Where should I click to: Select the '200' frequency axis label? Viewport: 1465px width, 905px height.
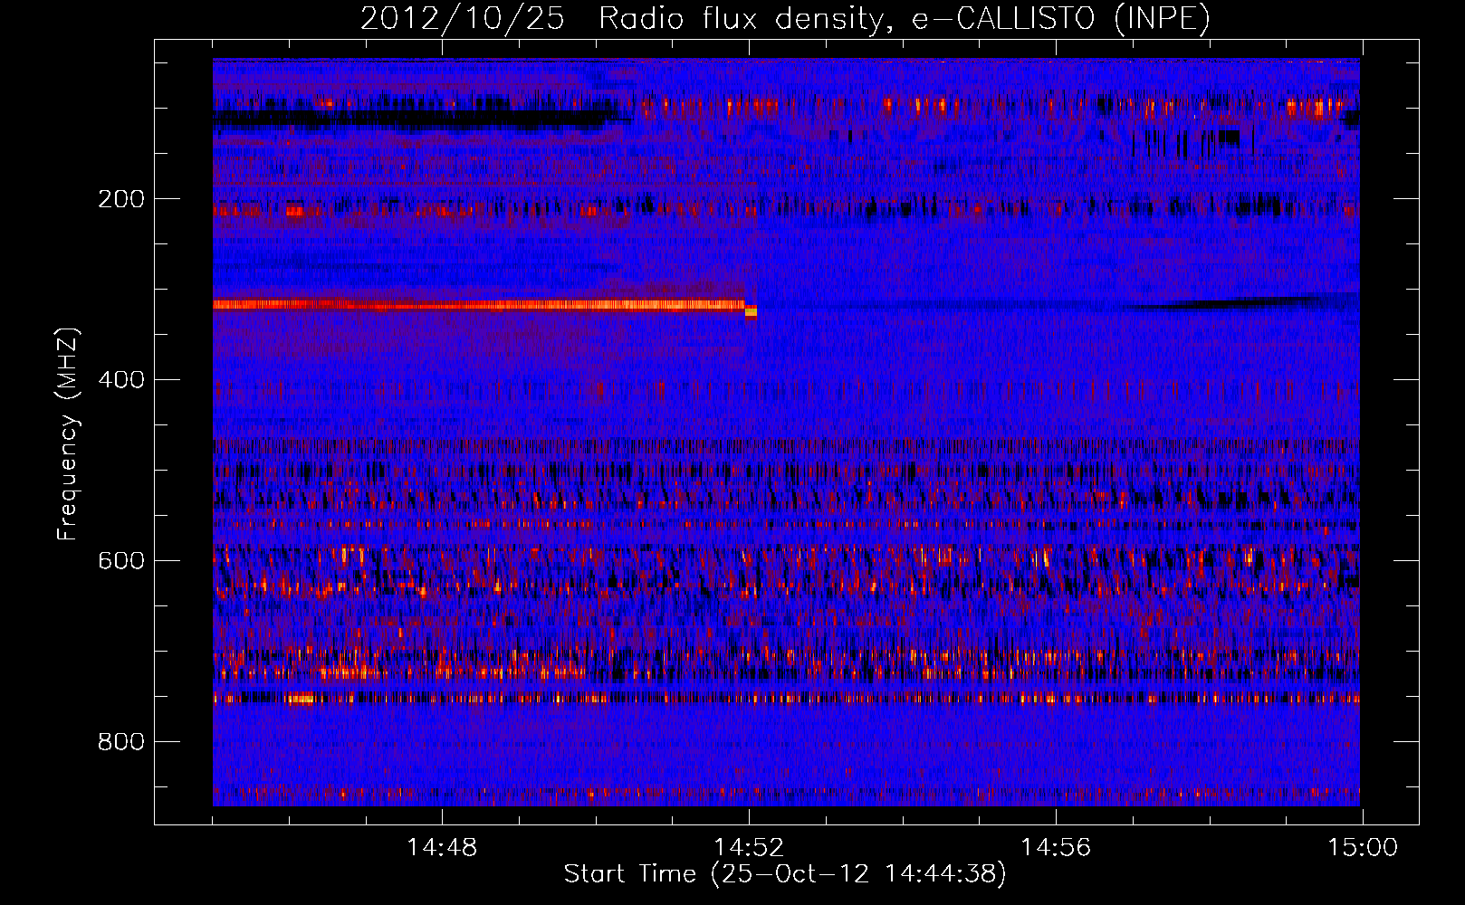[x=120, y=199]
